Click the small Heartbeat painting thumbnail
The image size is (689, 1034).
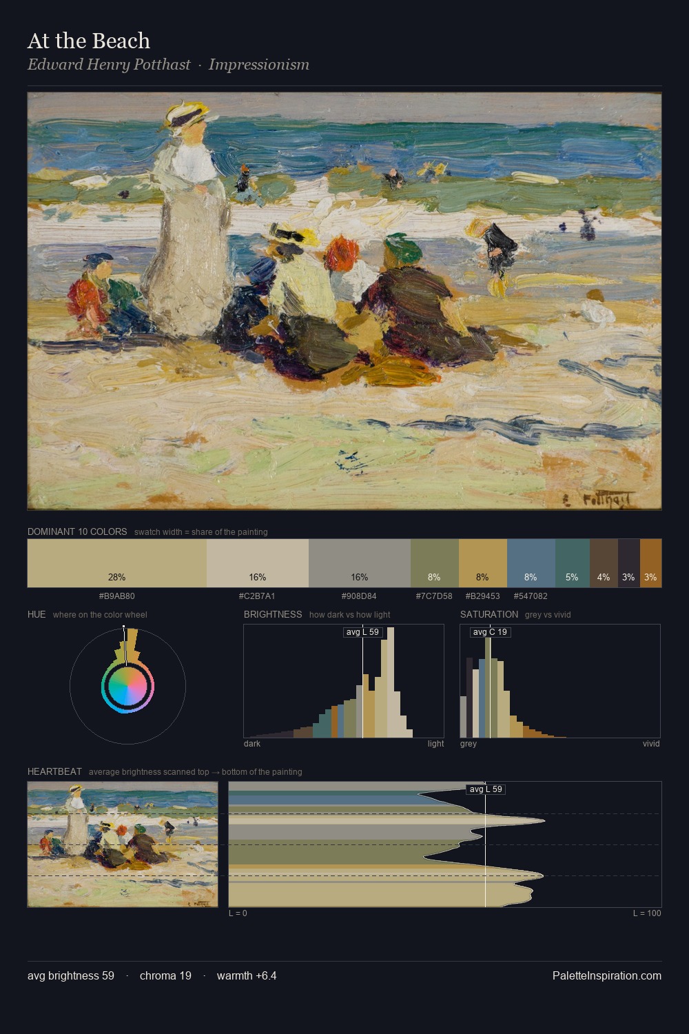point(123,844)
